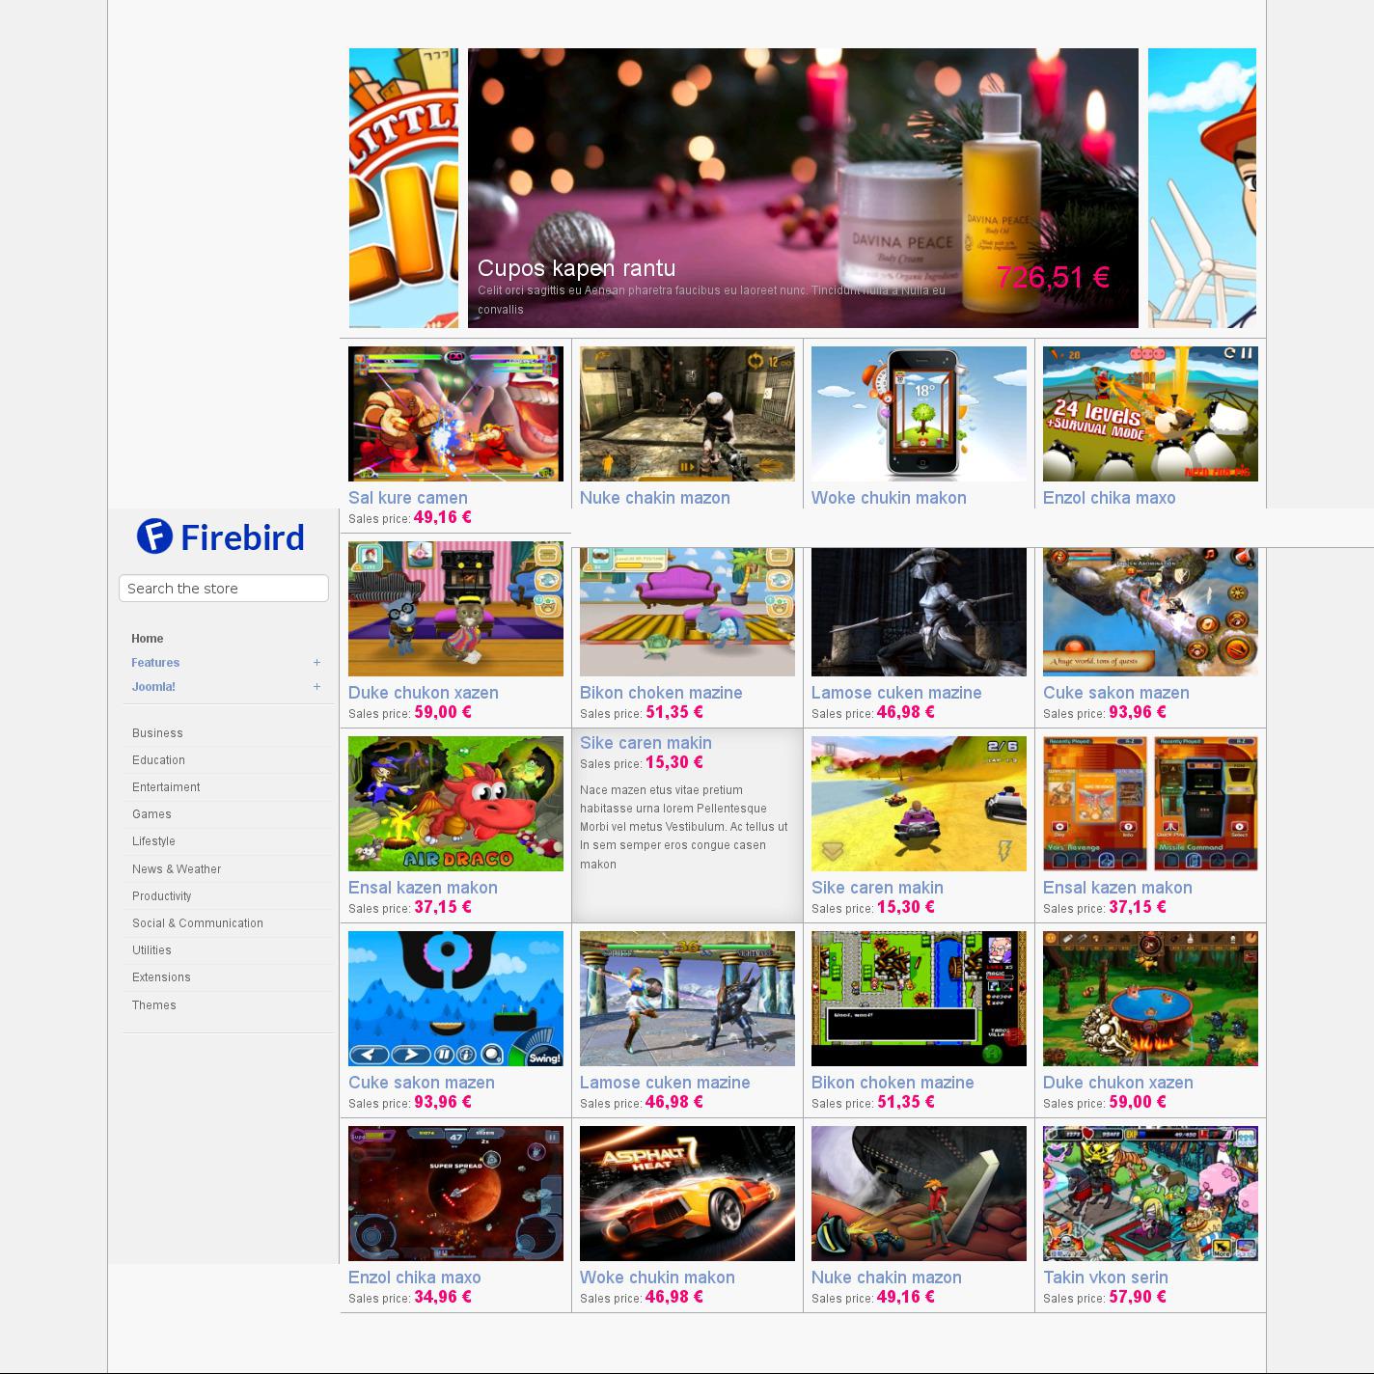1374x1374 pixels.
Task: Open the zombie shooter game thumbnail
Action: (687, 414)
